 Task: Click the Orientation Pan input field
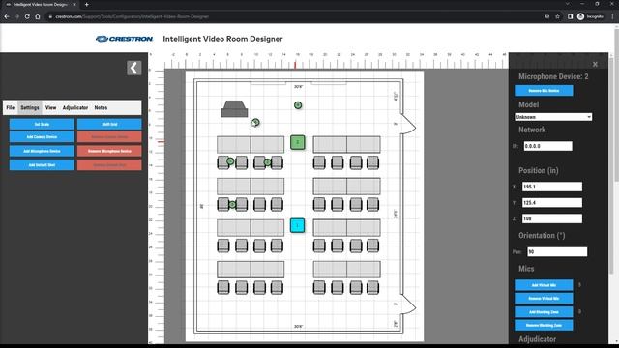pos(557,251)
